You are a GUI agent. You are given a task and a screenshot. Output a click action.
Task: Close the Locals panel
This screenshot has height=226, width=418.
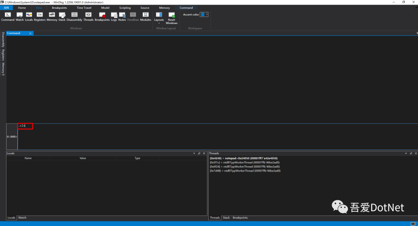pyautogui.click(x=204, y=153)
